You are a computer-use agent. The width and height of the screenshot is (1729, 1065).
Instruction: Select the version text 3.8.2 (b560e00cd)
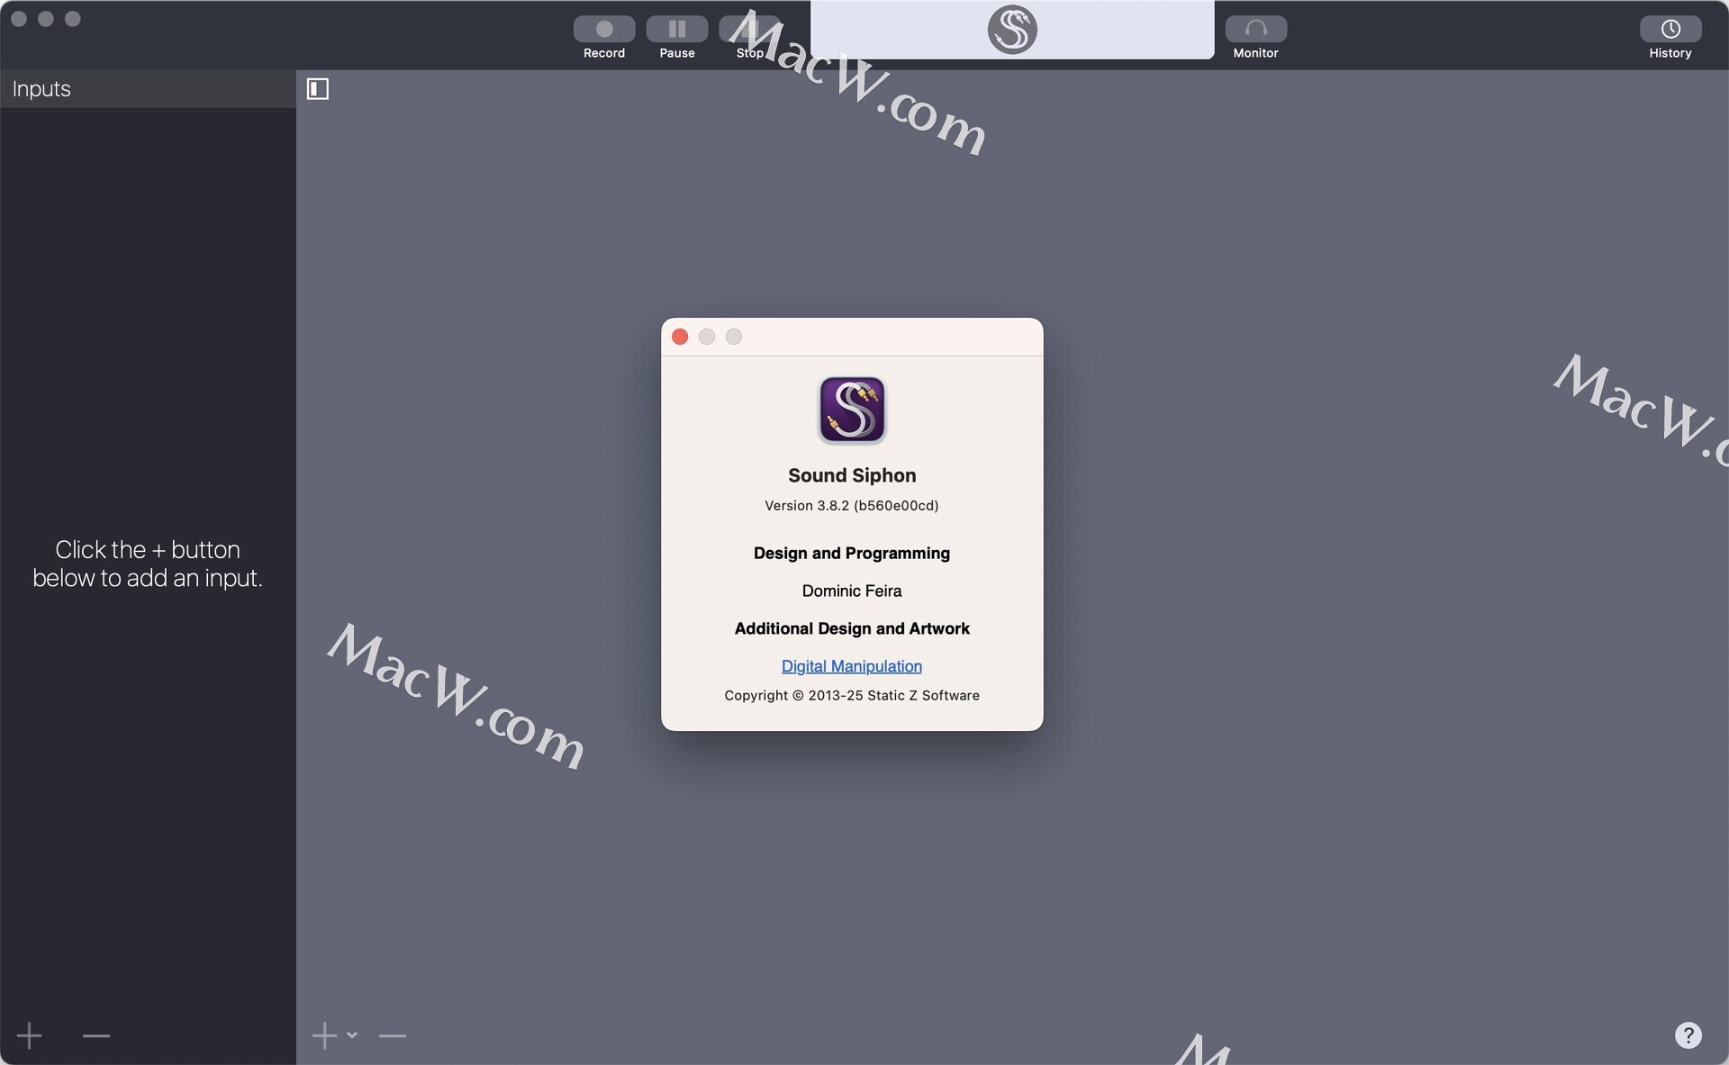tap(851, 506)
